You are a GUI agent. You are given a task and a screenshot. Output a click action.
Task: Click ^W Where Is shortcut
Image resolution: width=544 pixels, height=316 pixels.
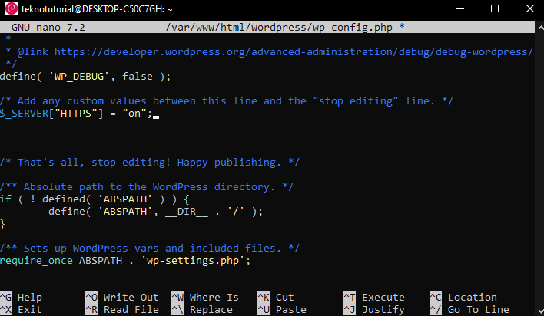(x=205, y=298)
